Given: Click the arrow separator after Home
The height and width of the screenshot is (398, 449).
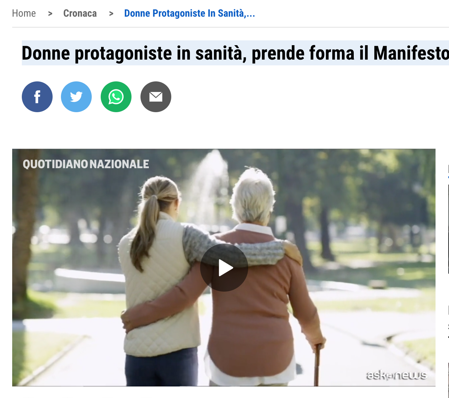Looking at the screenshot, I should 50,13.
